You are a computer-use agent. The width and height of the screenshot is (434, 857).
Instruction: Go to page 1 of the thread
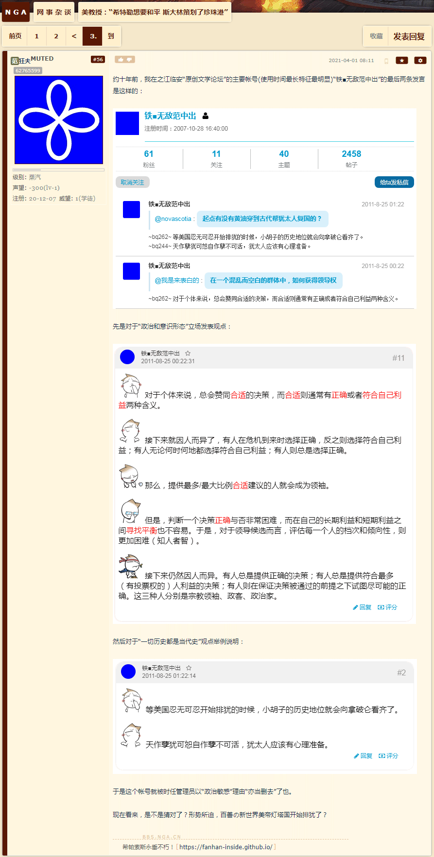click(x=36, y=36)
